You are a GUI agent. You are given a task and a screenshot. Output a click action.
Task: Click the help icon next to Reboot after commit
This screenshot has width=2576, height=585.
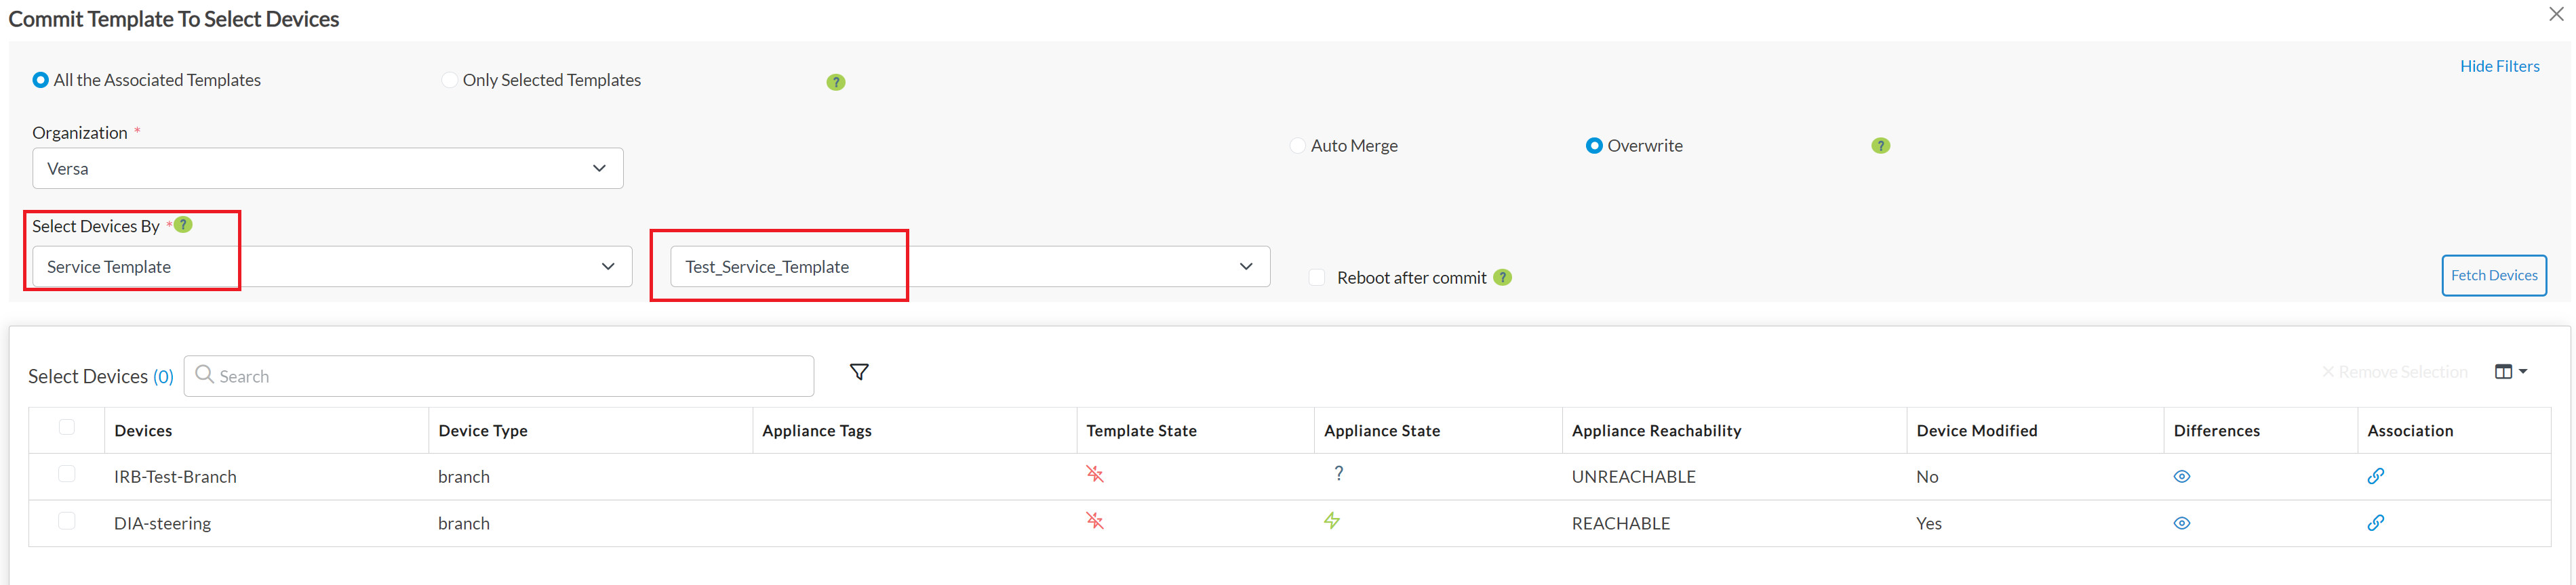[x=1502, y=278]
